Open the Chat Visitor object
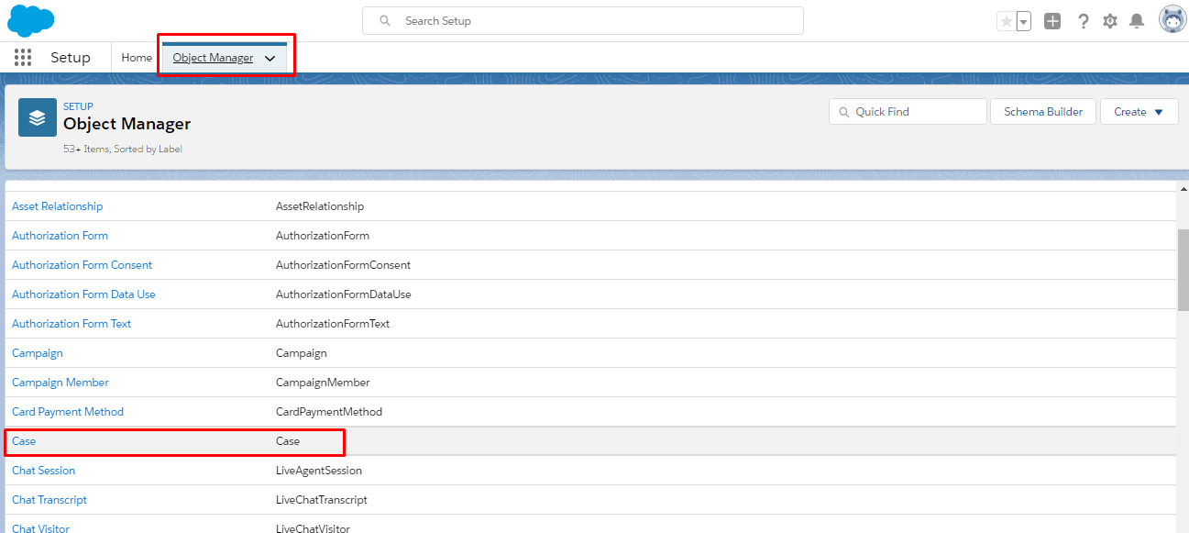Image resolution: width=1189 pixels, height=533 pixels. [x=40, y=527]
